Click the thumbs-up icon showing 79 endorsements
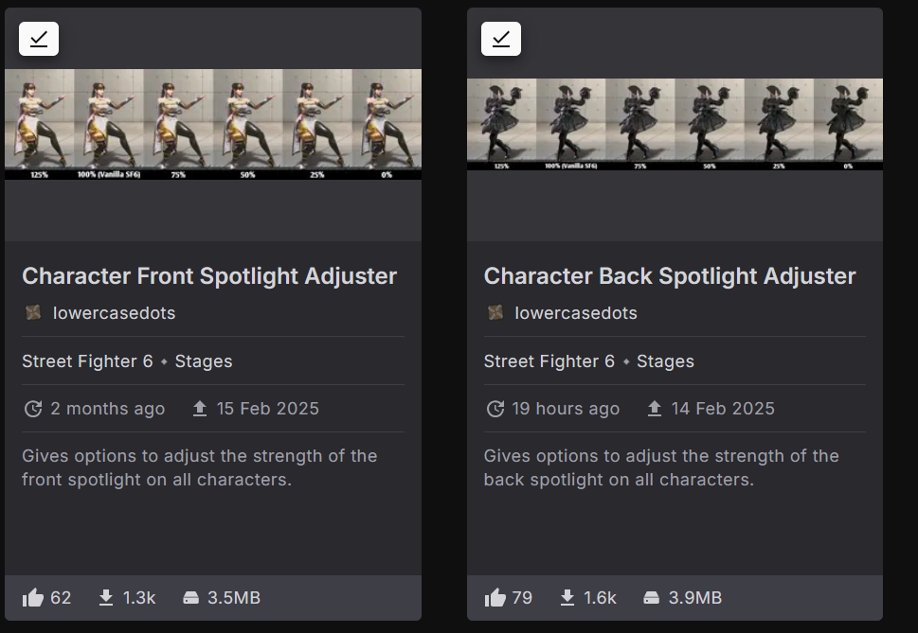Viewport: 918px width, 633px height. point(495,597)
